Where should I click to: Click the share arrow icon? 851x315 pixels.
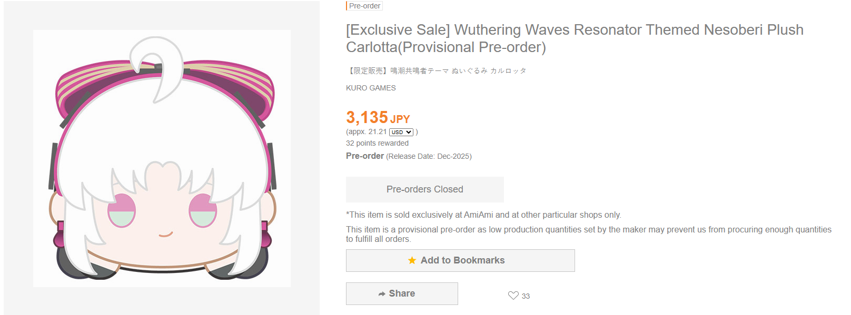(382, 294)
